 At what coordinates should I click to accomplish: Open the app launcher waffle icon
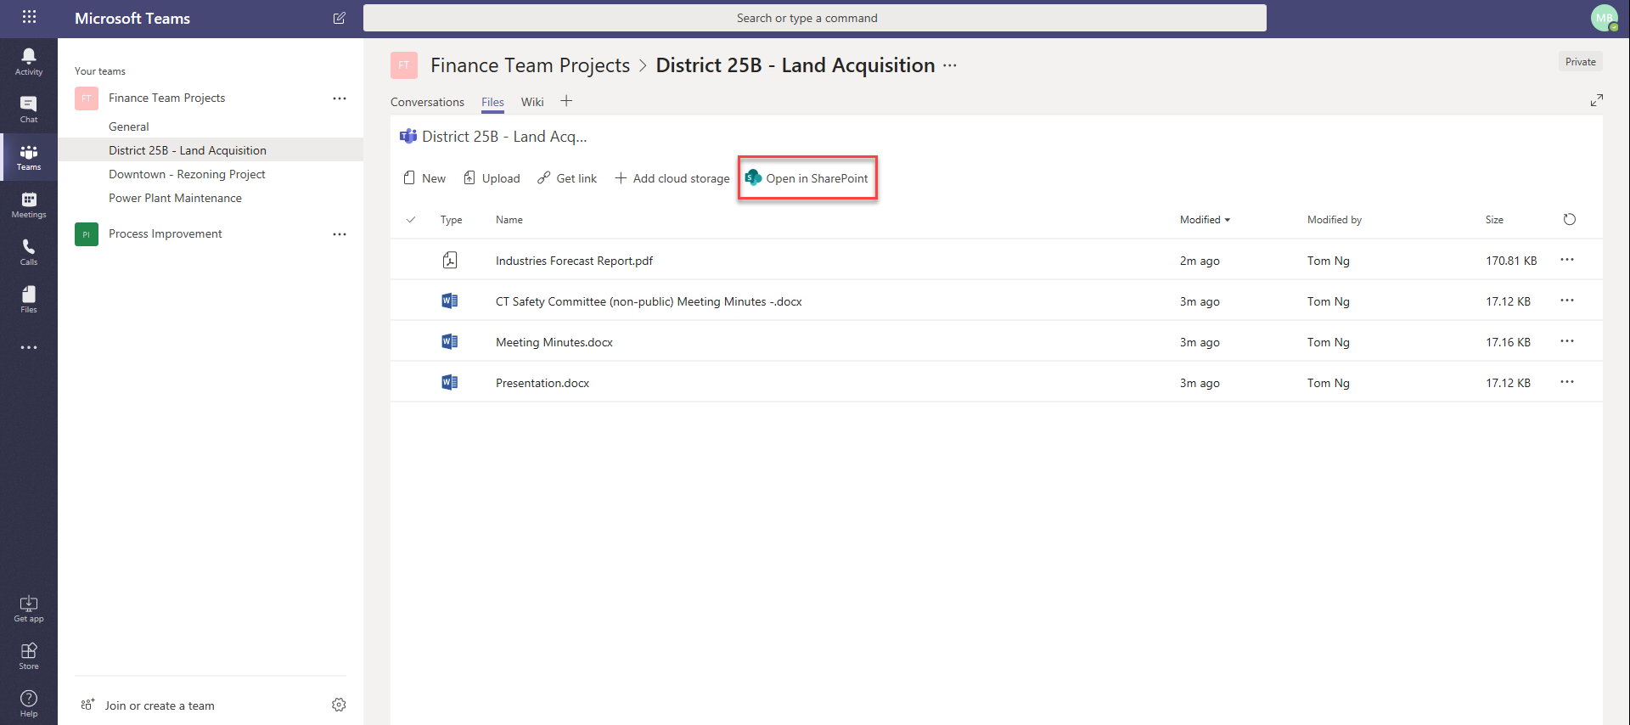[29, 17]
